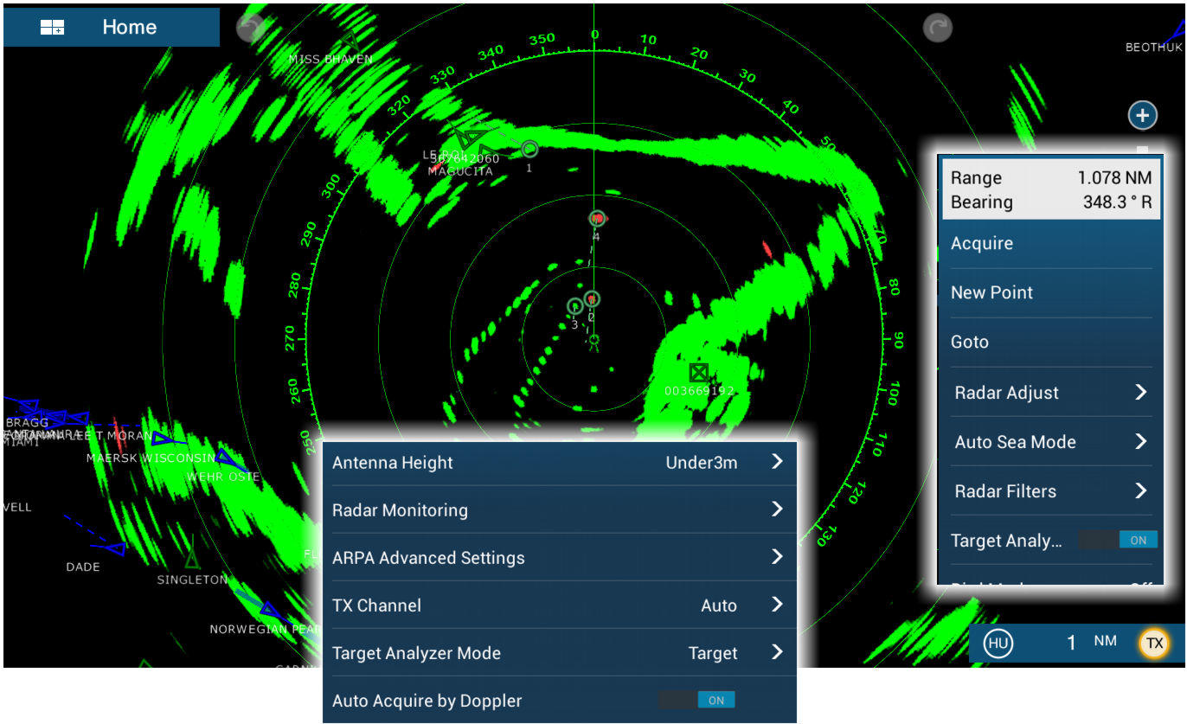The height and width of the screenshot is (724, 1187).
Task: Zoom in with the plus icon
Action: pyautogui.click(x=1142, y=115)
